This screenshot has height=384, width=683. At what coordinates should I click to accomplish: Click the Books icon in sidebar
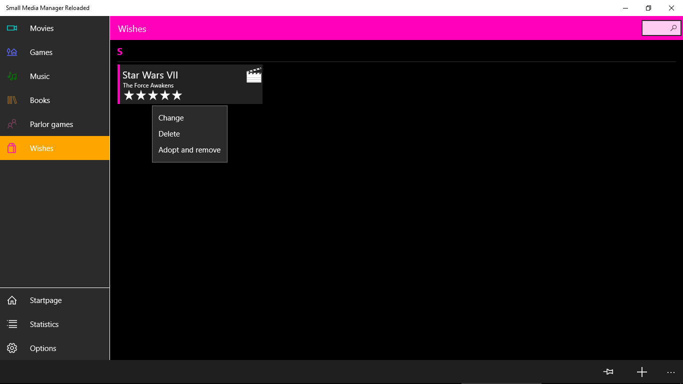(12, 100)
